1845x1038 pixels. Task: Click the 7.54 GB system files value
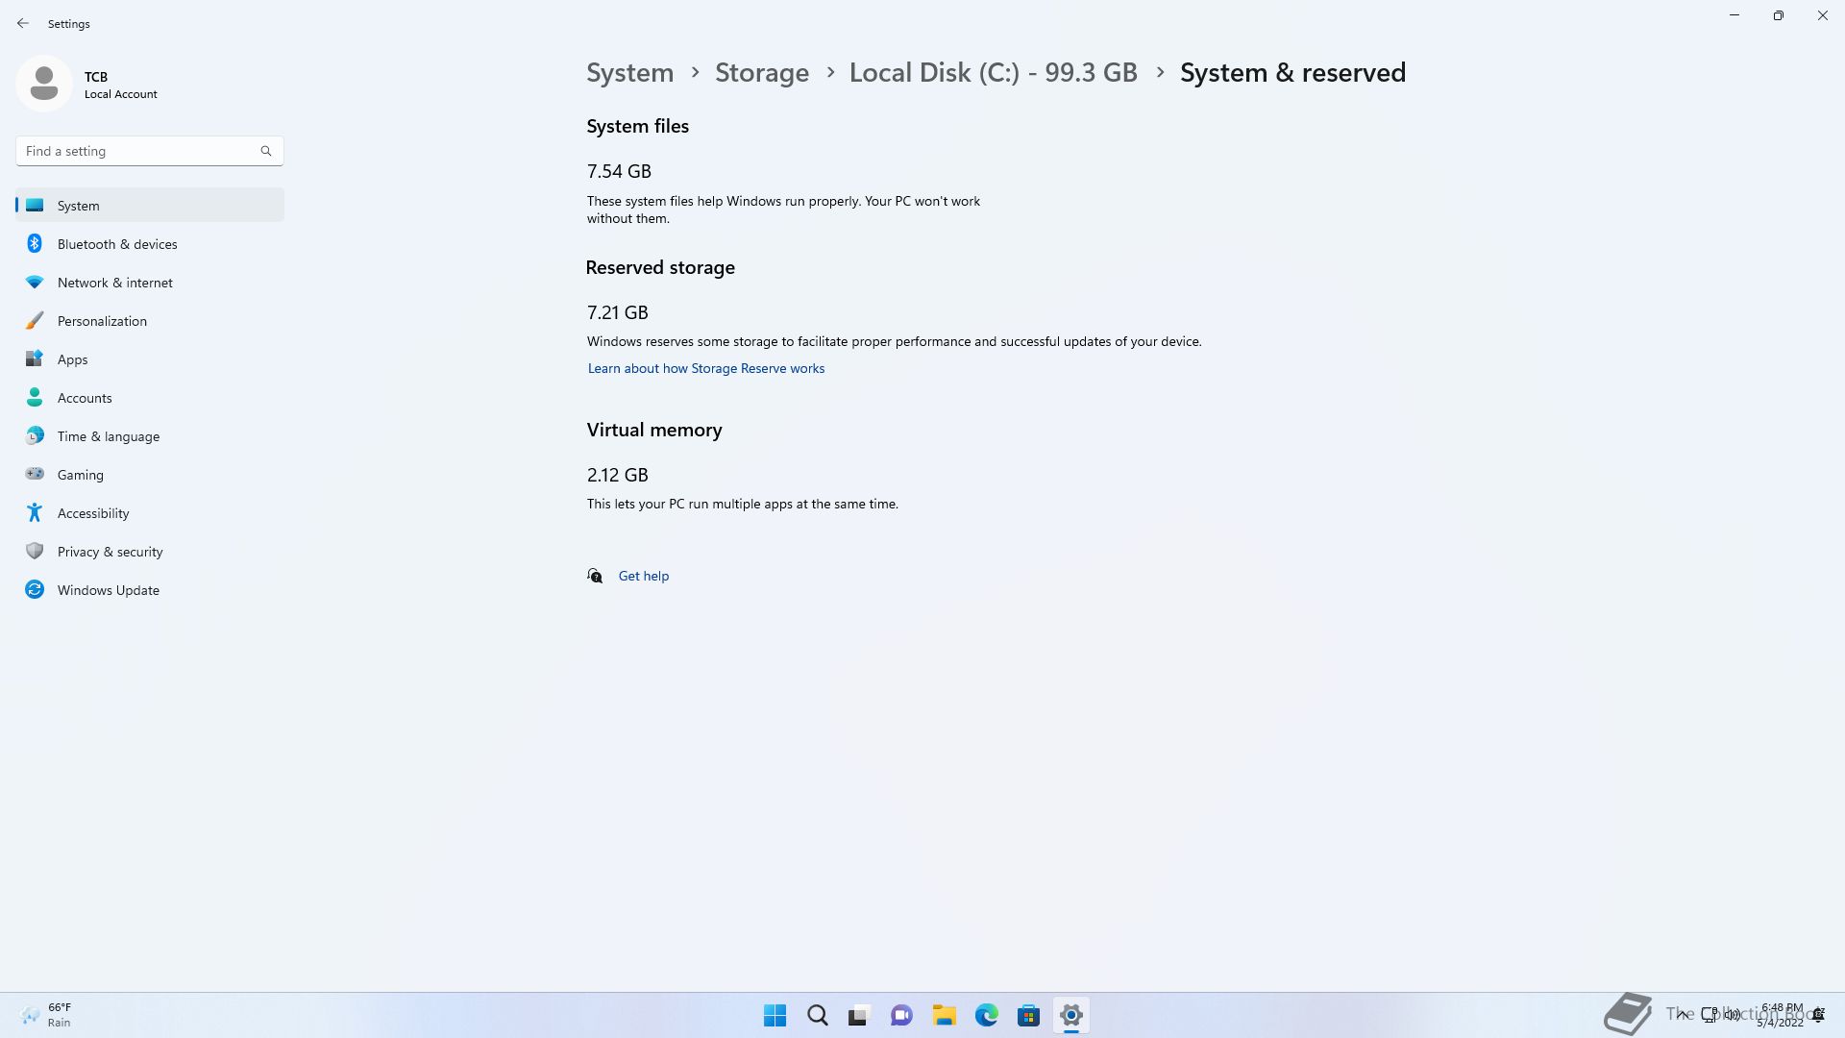(x=619, y=172)
